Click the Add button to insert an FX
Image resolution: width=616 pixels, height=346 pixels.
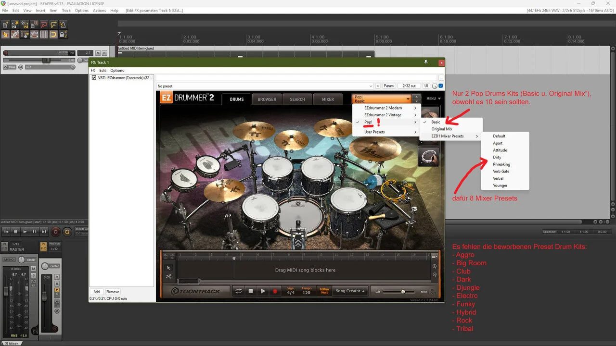[x=96, y=291]
